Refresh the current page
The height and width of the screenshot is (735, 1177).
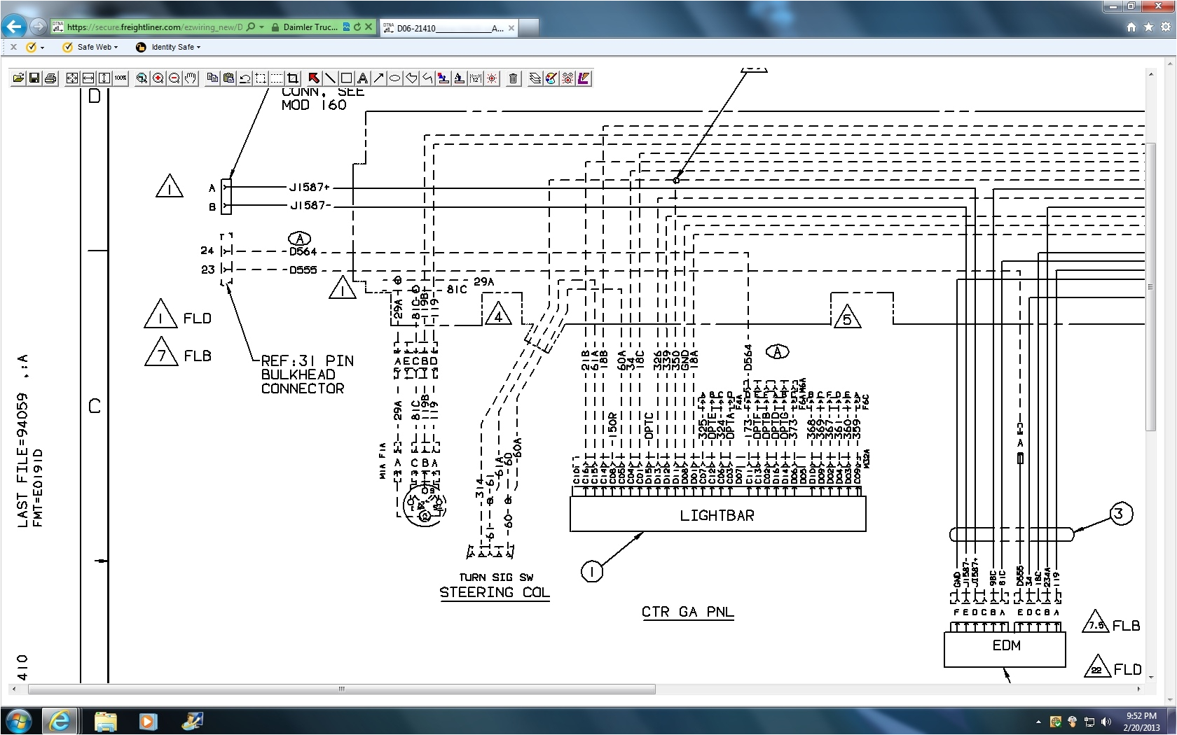click(x=357, y=27)
